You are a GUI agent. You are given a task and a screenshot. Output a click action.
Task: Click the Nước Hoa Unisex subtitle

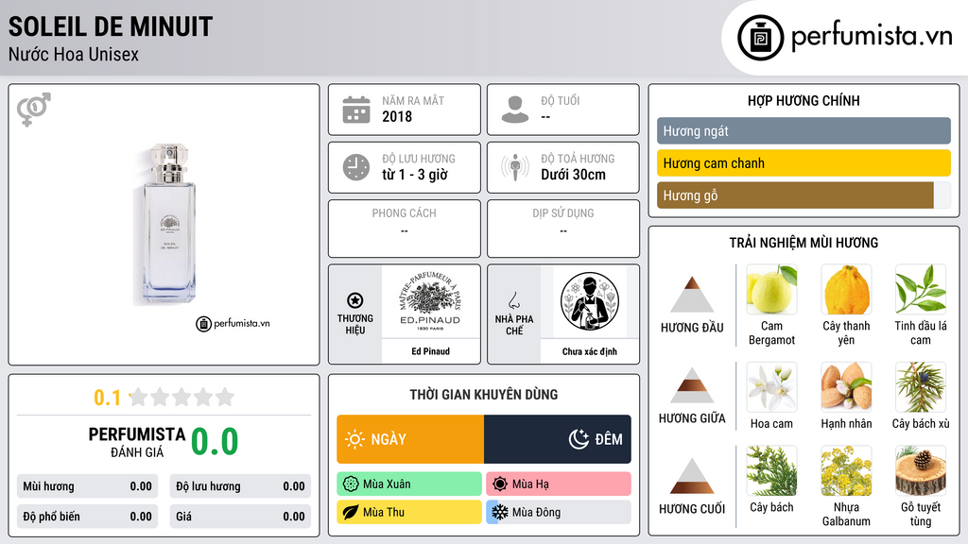[x=74, y=54]
